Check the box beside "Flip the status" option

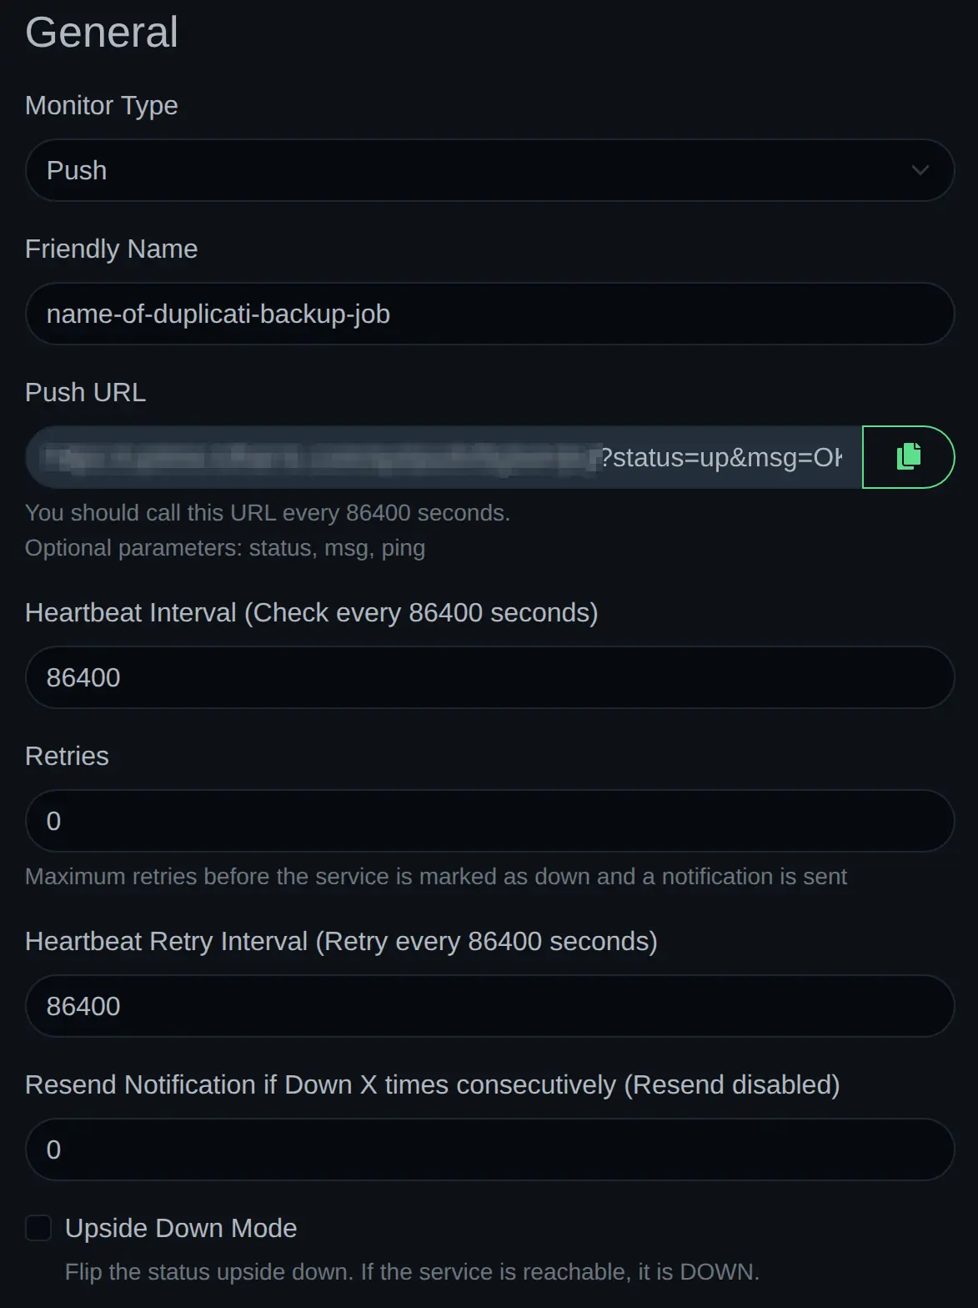[38, 1228]
